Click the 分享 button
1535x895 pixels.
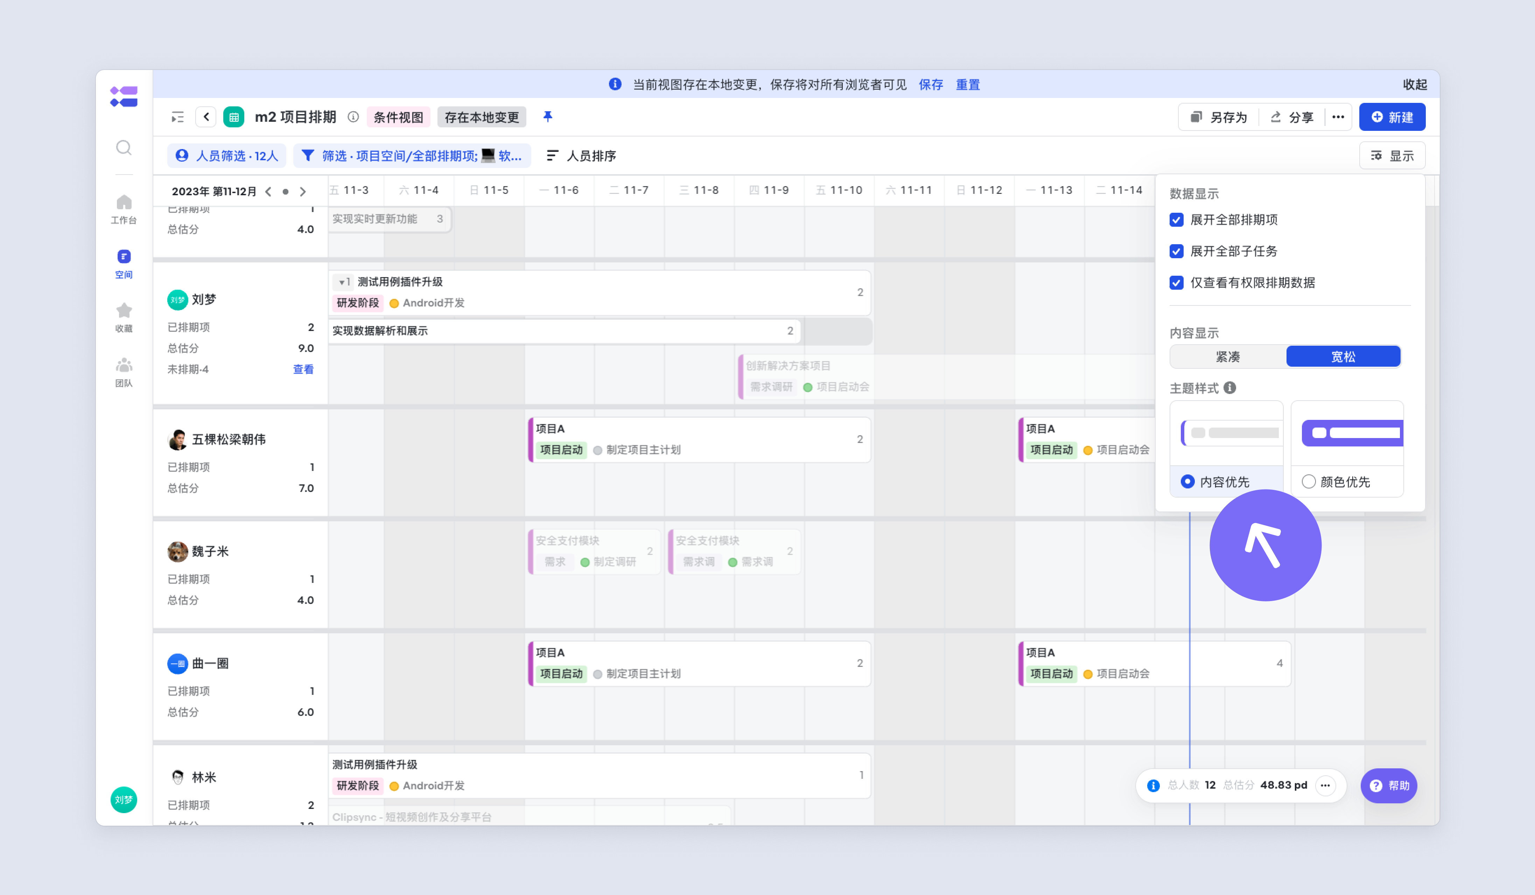1292,117
